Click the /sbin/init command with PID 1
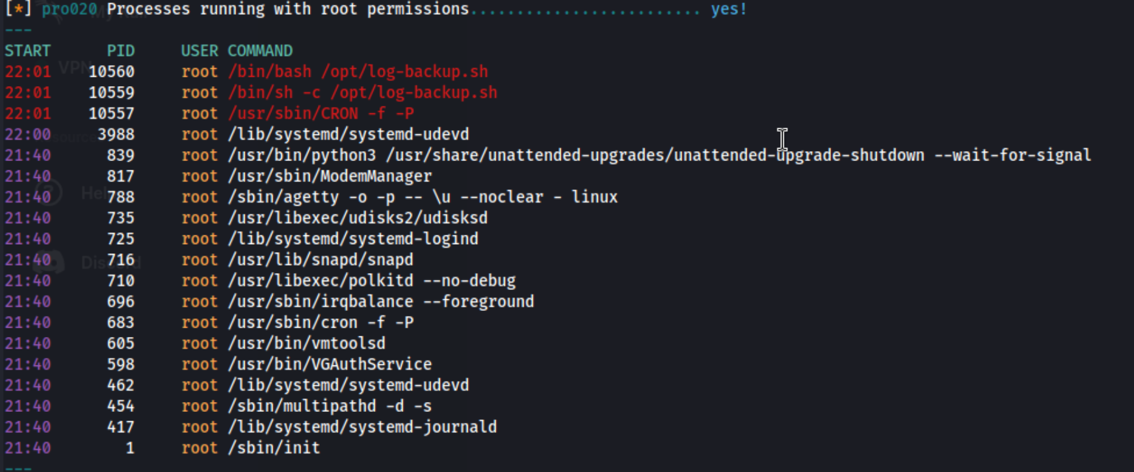Image resolution: width=1134 pixels, height=472 pixels. coord(274,448)
